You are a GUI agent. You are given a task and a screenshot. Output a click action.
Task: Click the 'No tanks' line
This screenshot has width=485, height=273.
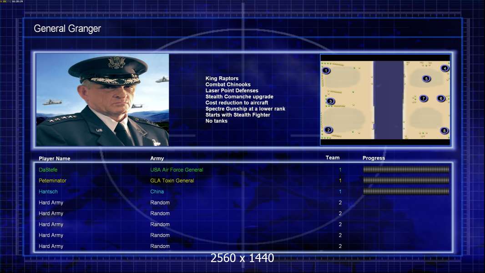(216, 121)
